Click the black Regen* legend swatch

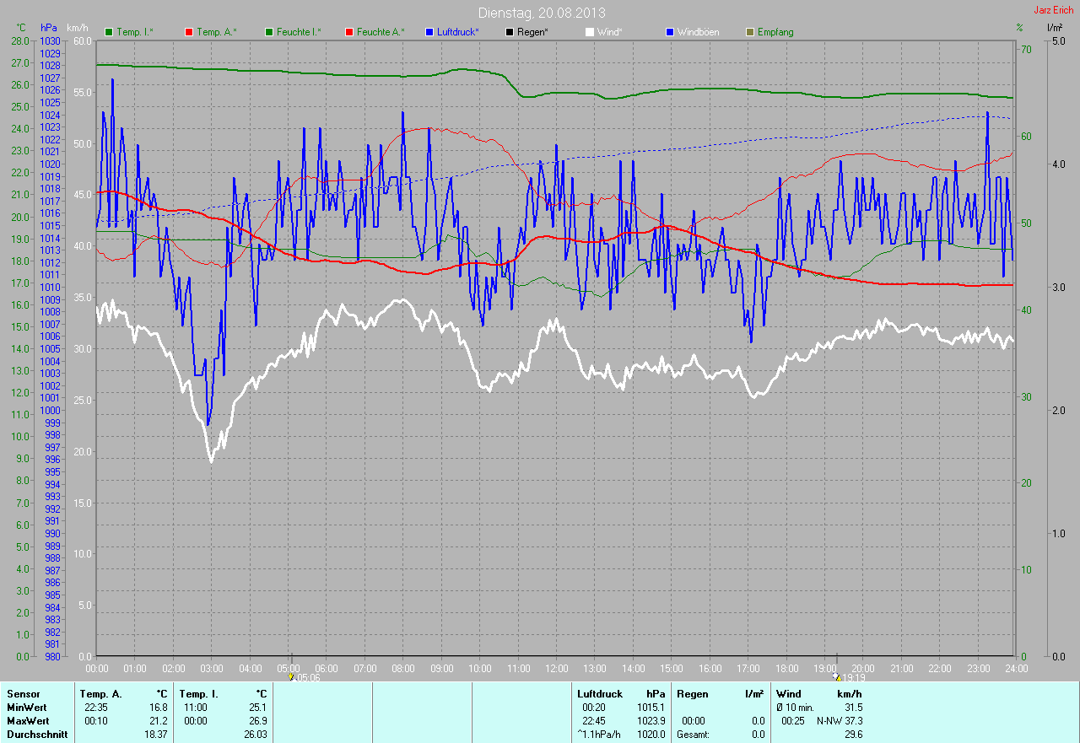pos(510,32)
